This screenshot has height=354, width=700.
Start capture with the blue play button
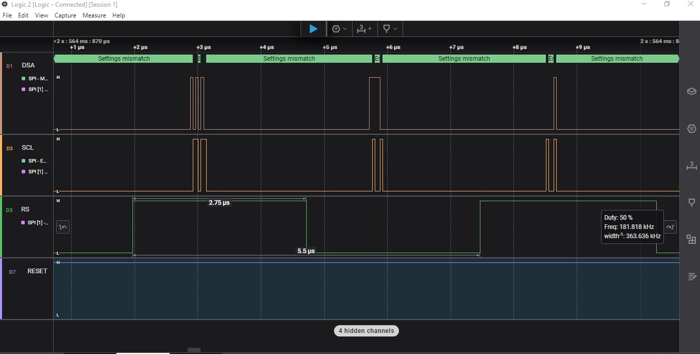(313, 29)
